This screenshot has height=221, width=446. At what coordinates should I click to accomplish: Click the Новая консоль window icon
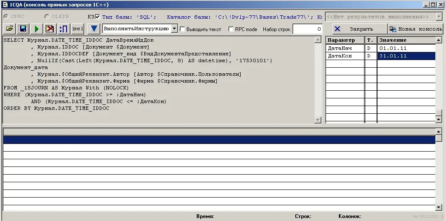[393, 29]
